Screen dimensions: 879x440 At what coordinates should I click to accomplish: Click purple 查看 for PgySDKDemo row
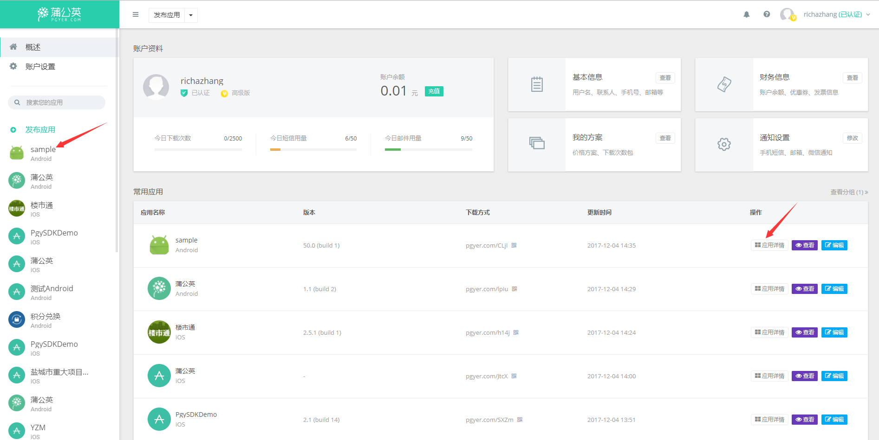point(805,420)
